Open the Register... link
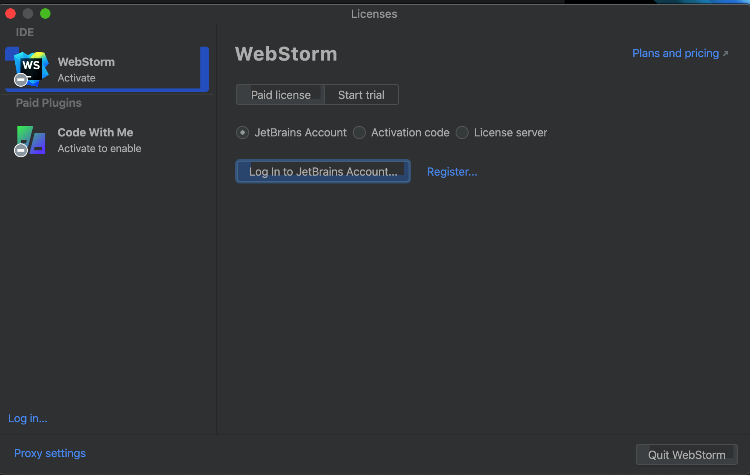750x475 pixels. [x=452, y=172]
